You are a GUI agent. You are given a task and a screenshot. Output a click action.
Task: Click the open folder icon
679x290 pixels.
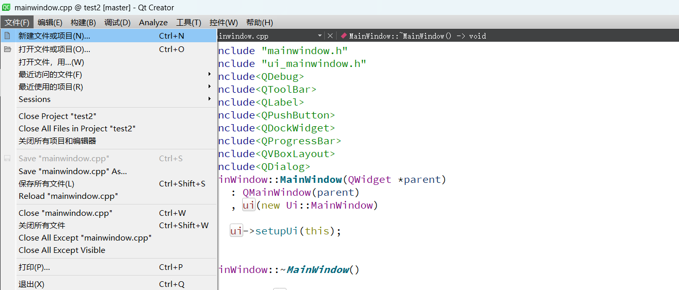tap(7, 49)
